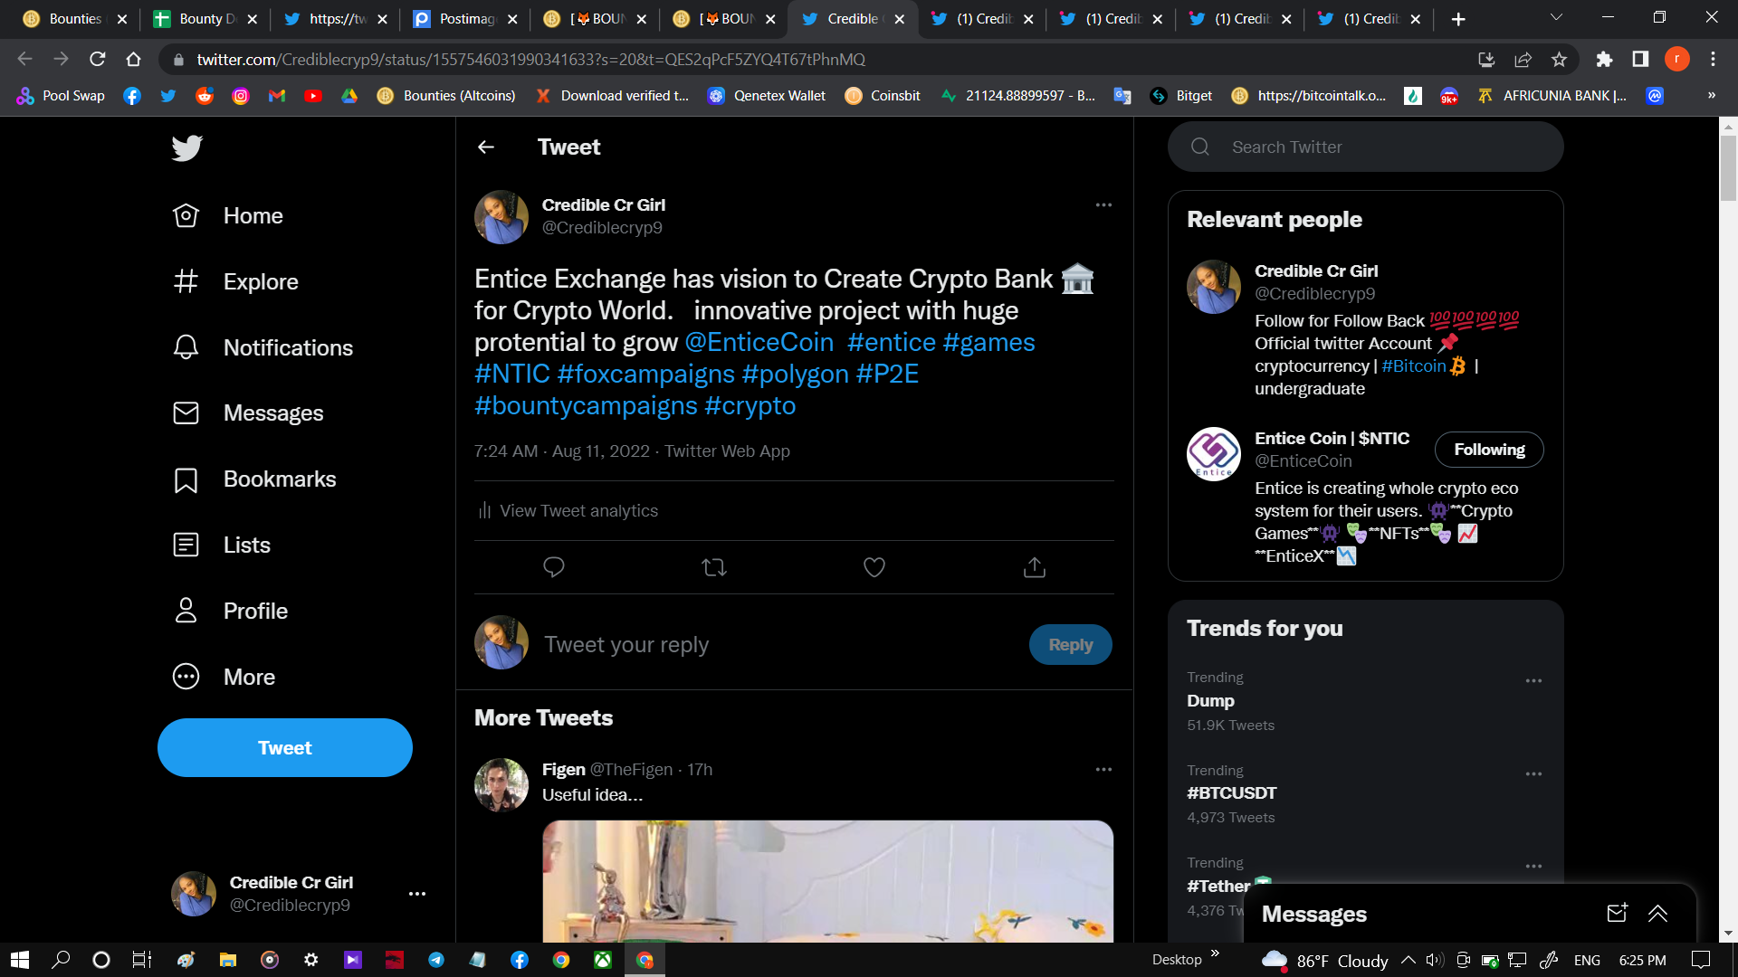Open the Home page
The width and height of the screenshot is (1738, 977).
(228, 215)
